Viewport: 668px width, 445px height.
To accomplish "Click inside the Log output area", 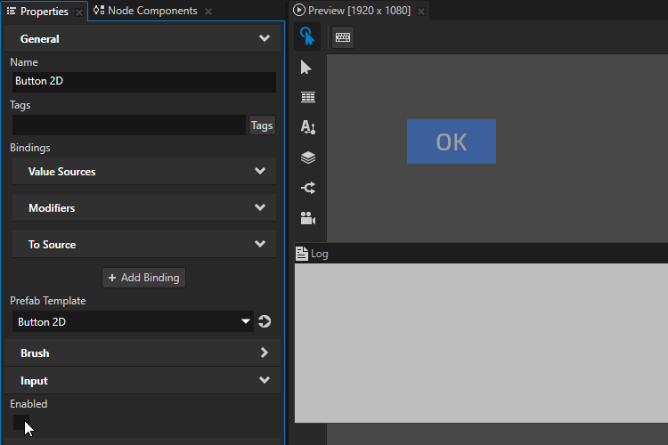I will [481, 343].
